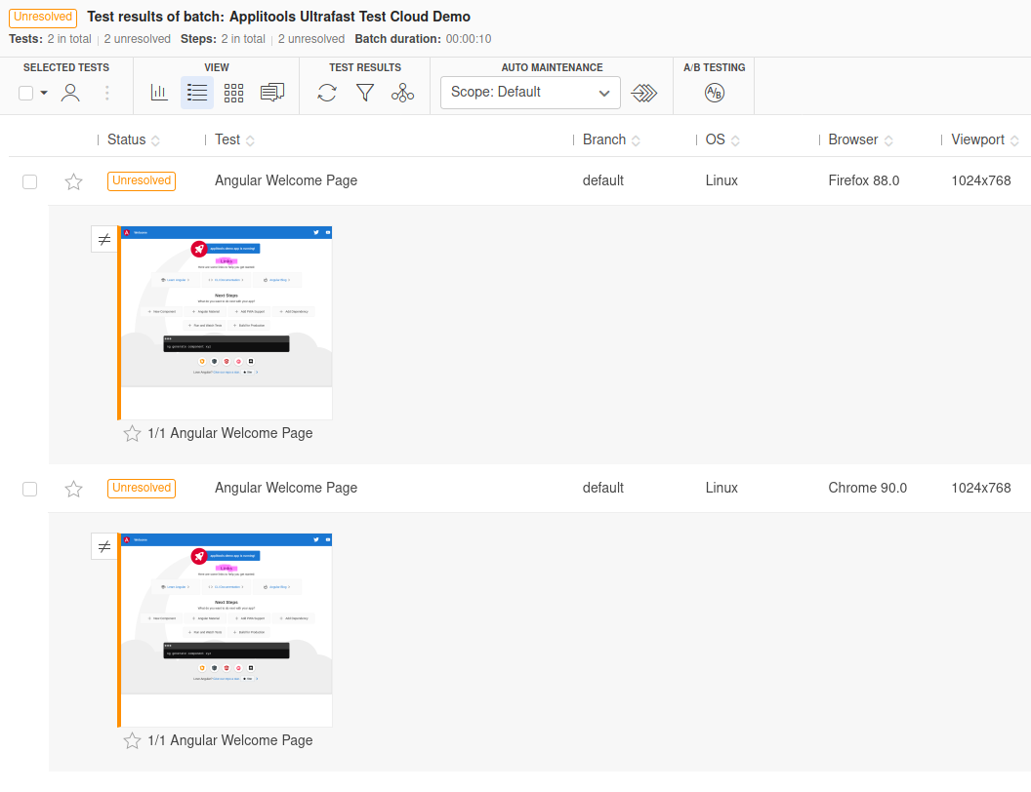This screenshot has height=792, width=1031.
Task: Open the Scope: Default dropdown
Action: (530, 93)
